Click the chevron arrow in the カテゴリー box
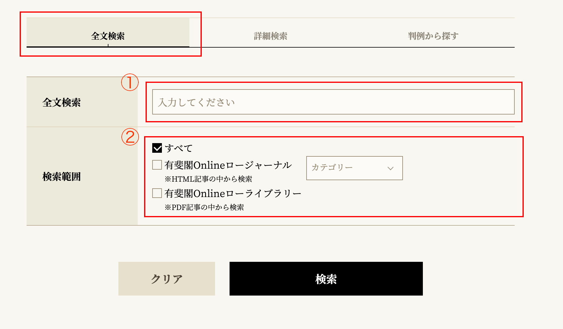The height and width of the screenshot is (329, 563). point(391,168)
